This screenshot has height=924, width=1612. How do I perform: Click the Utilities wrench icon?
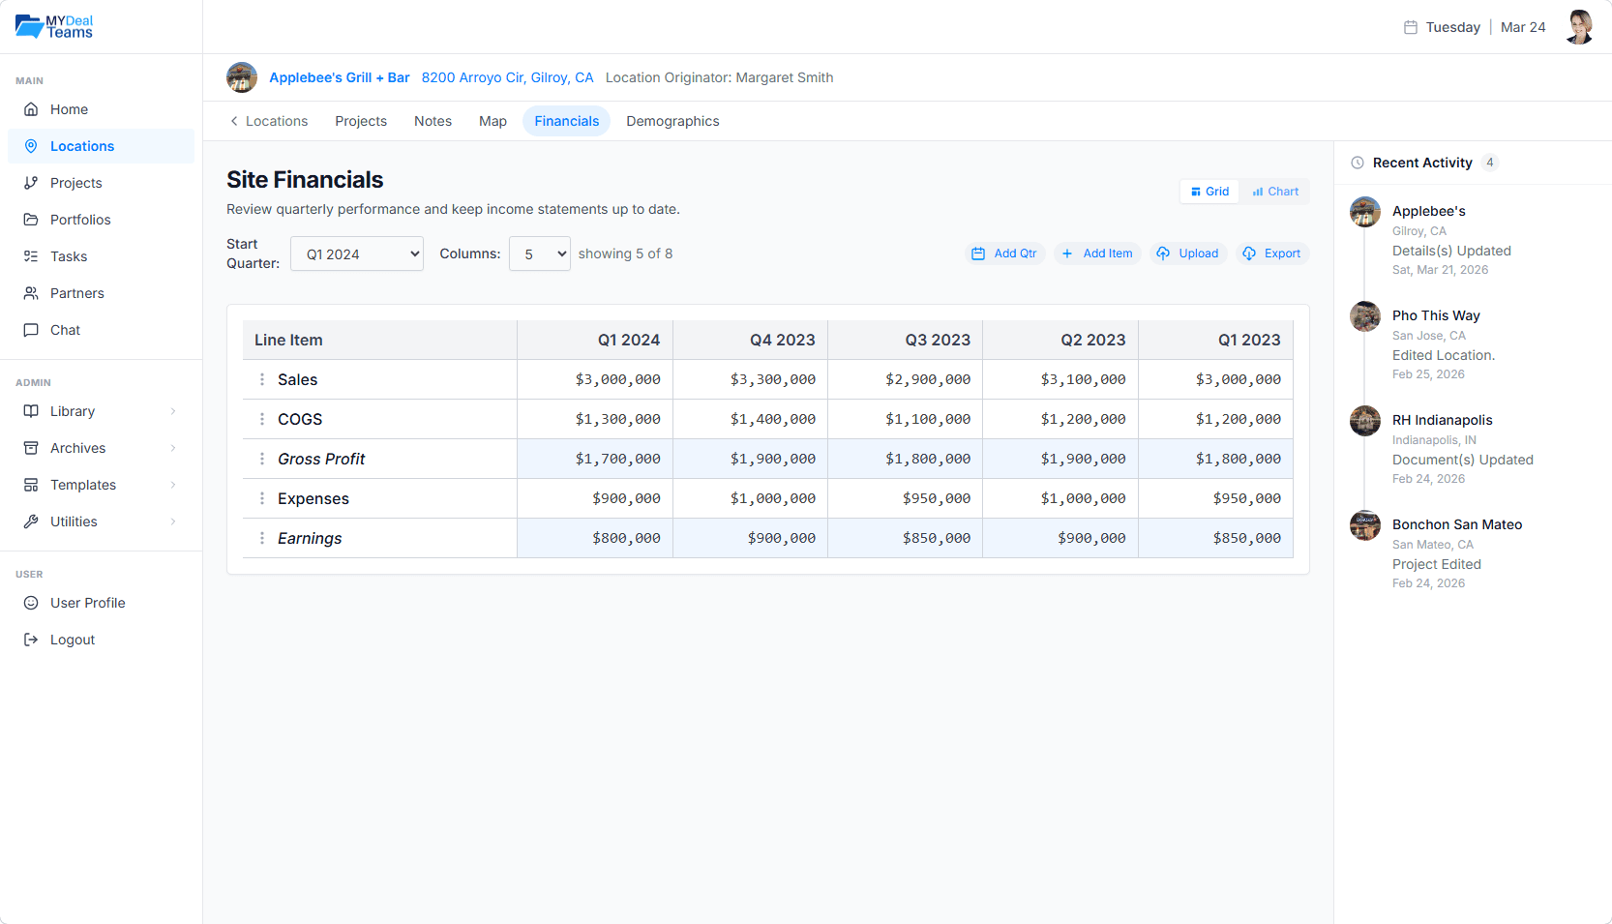tap(31, 522)
